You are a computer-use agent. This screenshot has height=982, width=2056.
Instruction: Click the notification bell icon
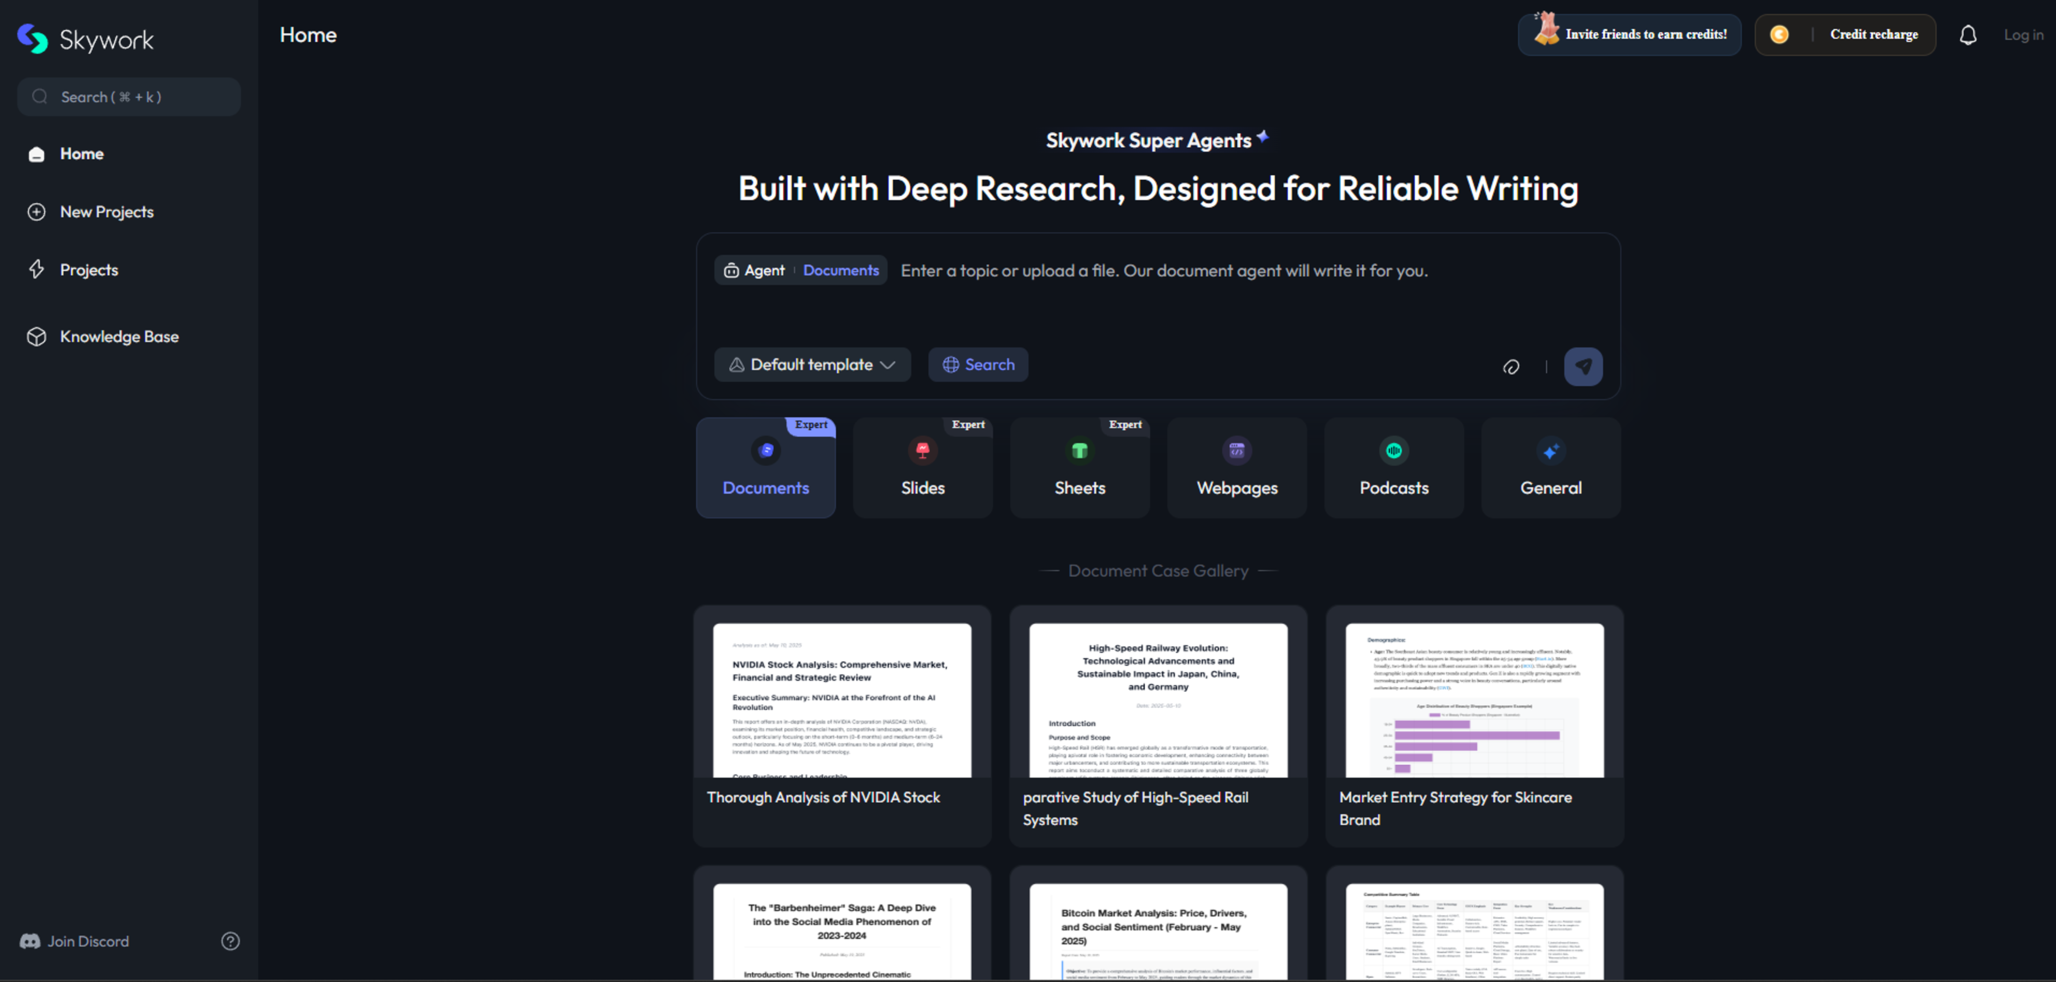tap(1968, 35)
